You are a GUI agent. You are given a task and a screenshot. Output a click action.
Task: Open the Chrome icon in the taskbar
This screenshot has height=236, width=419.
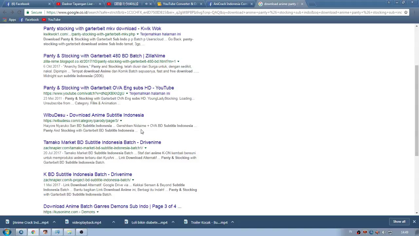(33, 232)
